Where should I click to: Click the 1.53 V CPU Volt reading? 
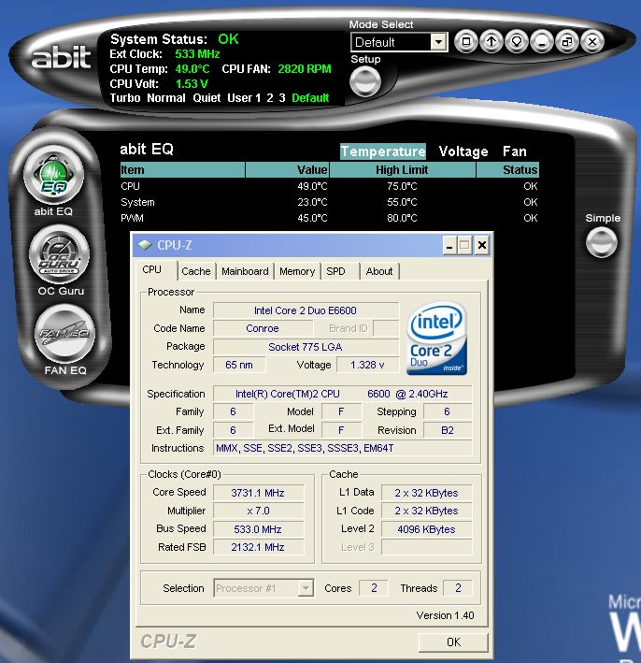(192, 84)
